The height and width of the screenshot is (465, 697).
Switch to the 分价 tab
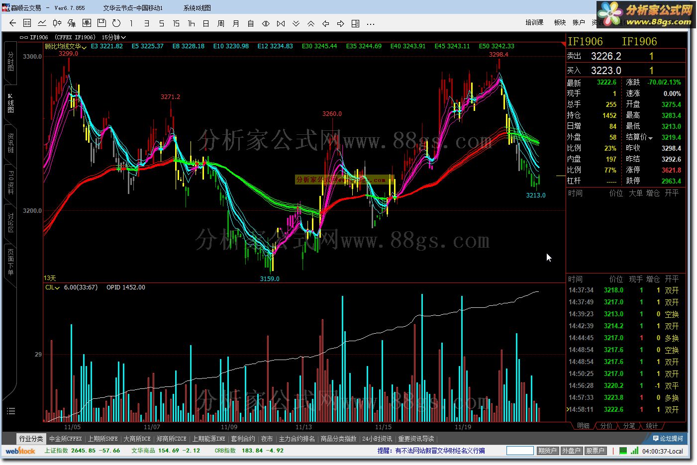point(606,426)
